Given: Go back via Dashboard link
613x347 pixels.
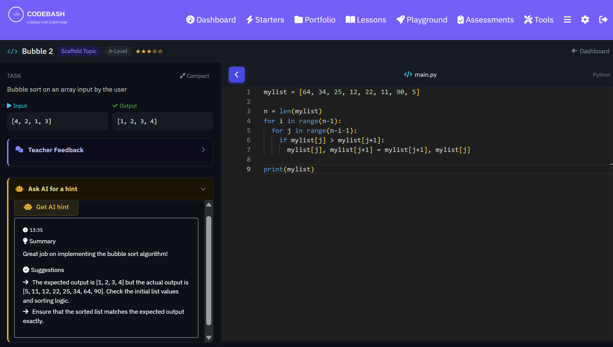Looking at the screenshot, I should coord(590,51).
